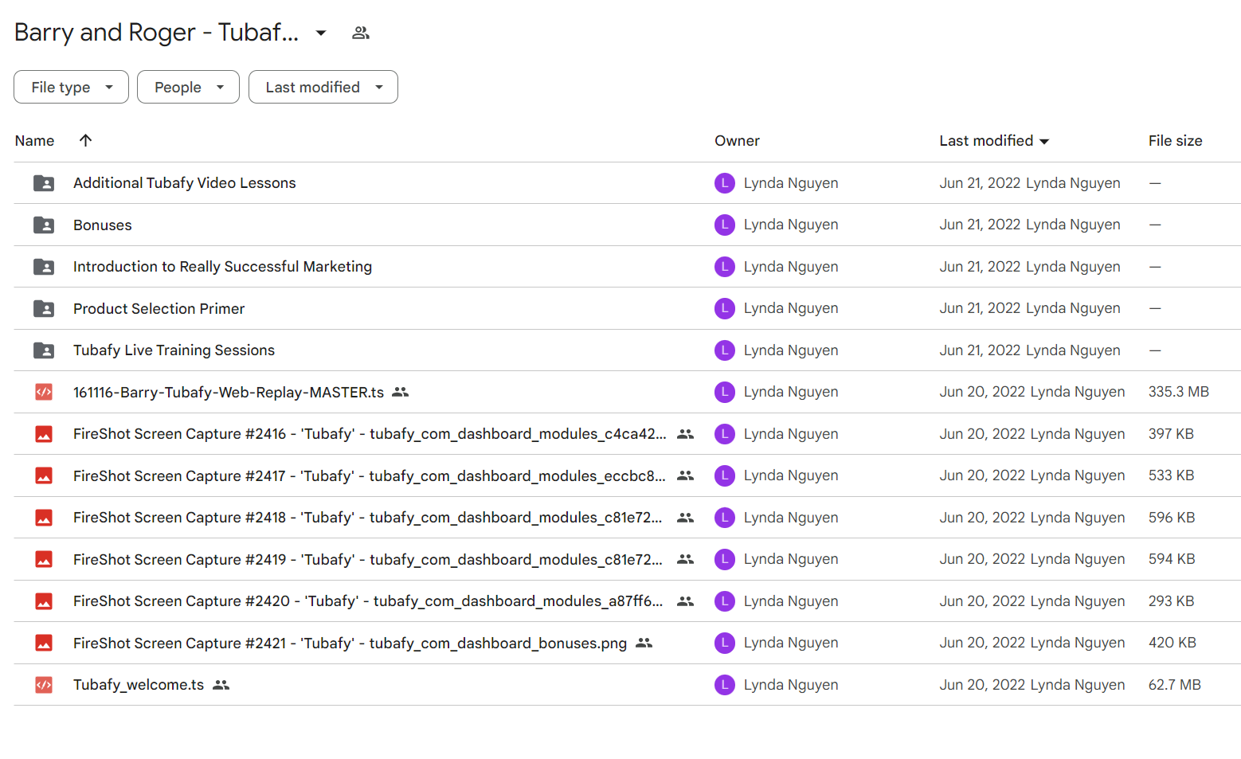Click the image icon of FireShot Capture #2416

click(44, 434)
